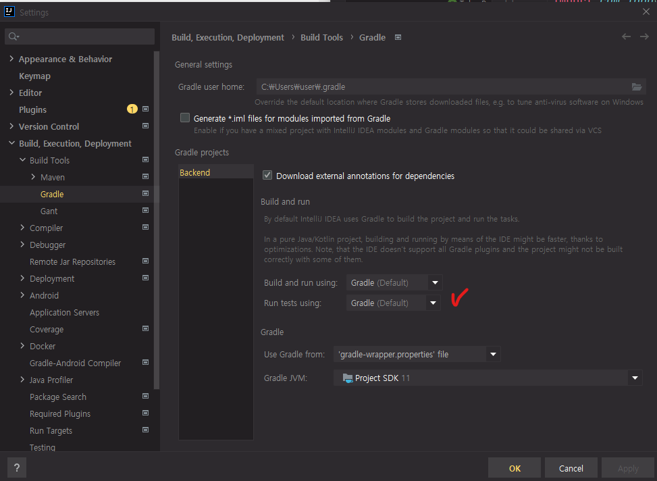Click project settings icon next to Required Plugins
This screenshot has height=481, width=657.
145,413
